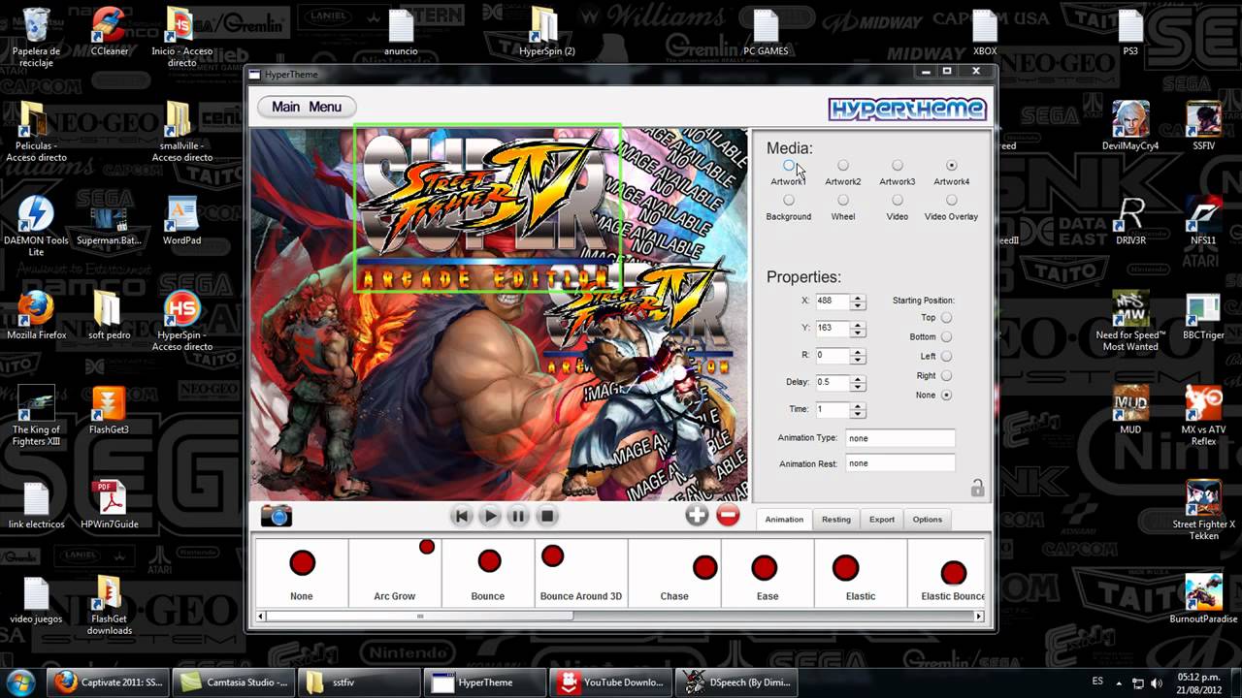Screen dimensions: 1242x698
Task: Select the None animation preset
Action: tap(302, 574)
